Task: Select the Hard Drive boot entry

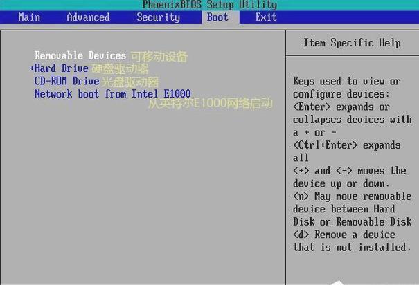Action: point(62,68)
